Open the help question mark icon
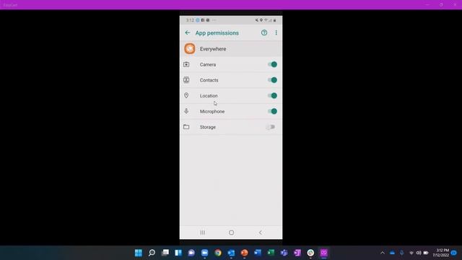 tap(264, 32)
